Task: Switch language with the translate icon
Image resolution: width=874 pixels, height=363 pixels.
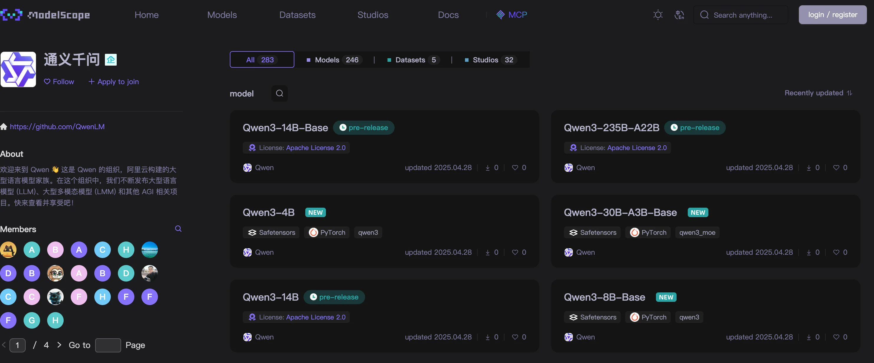Action: pos(679,15)
